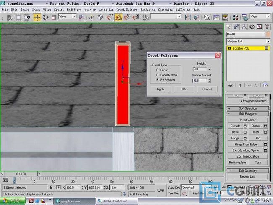Open the MAXScript menu
Image resolution: width=273 pixels, height=205 pixels.
[x=183, y=10]
